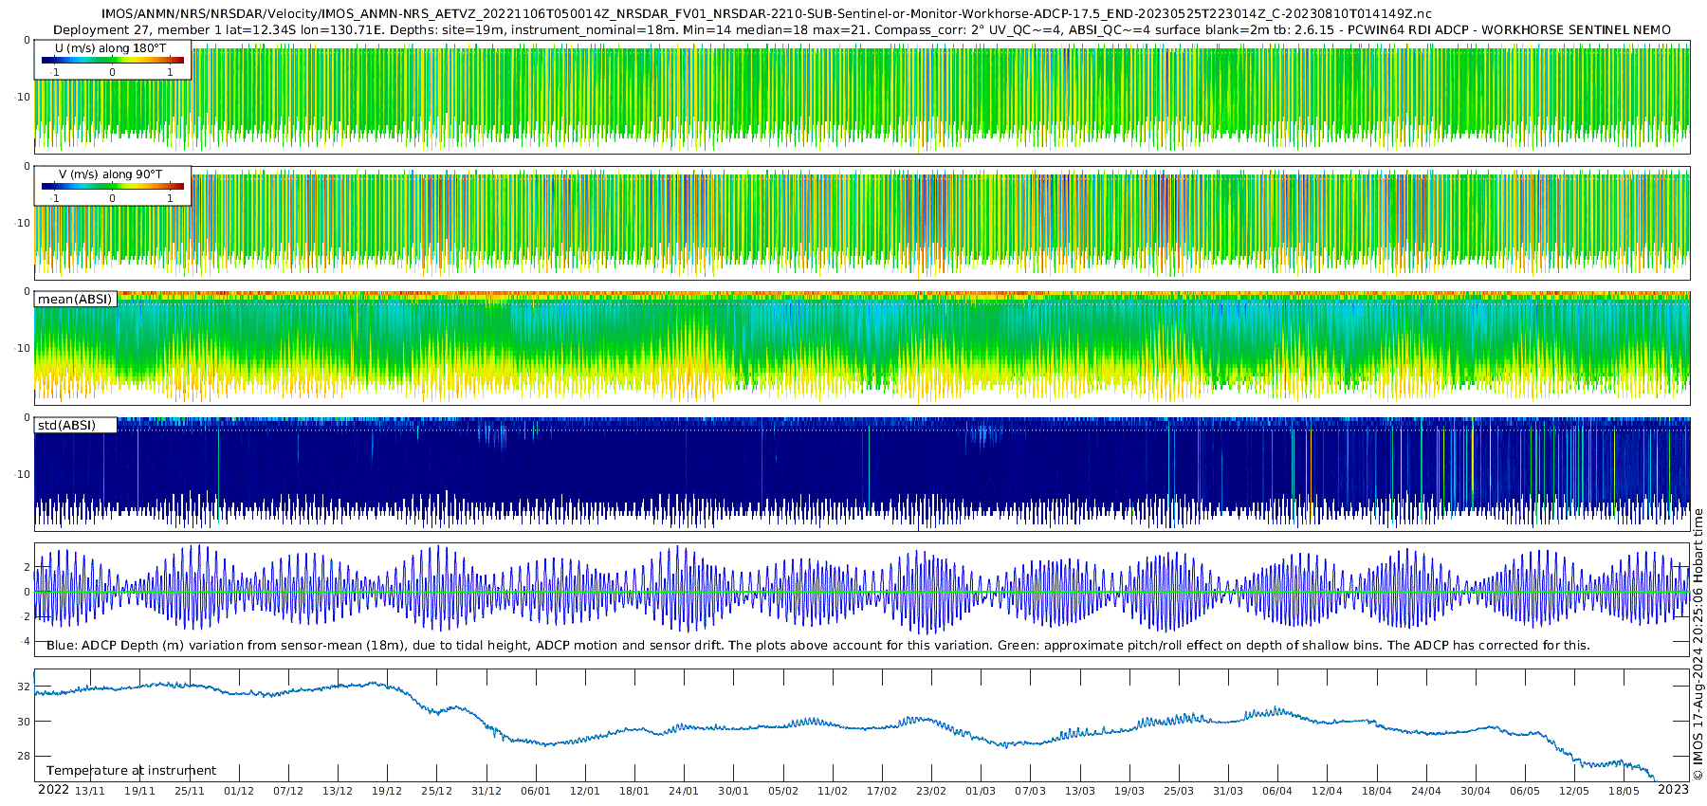Image resolution: width=1707 pixels, height=806 pixels.
Task: Click inside the V velocity plot panel
Action: point(862,223)
